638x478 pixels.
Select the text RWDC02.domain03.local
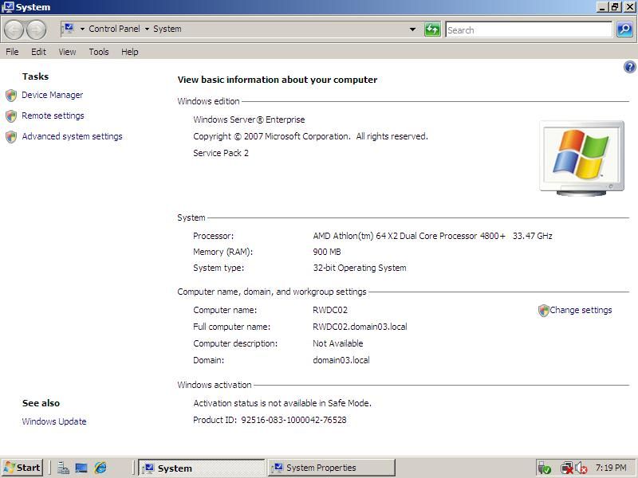[x=360, y=327]
